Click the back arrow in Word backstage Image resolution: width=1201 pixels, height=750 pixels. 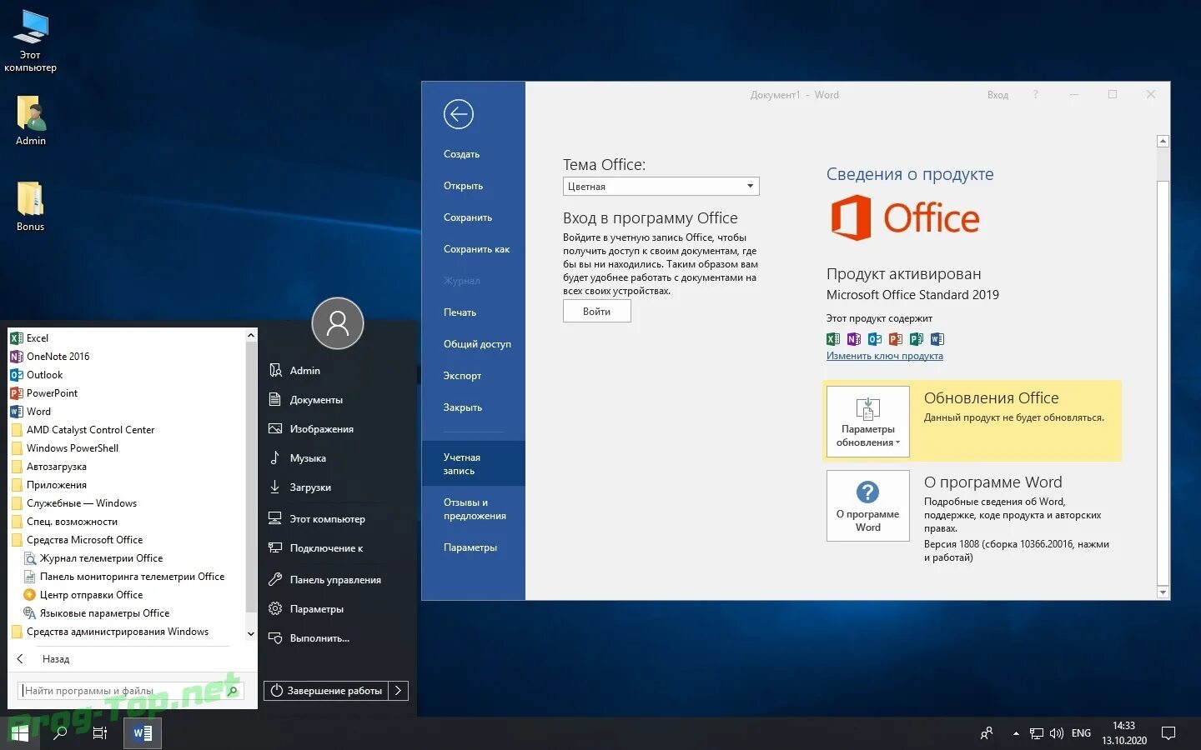click(x=459, y=114)
